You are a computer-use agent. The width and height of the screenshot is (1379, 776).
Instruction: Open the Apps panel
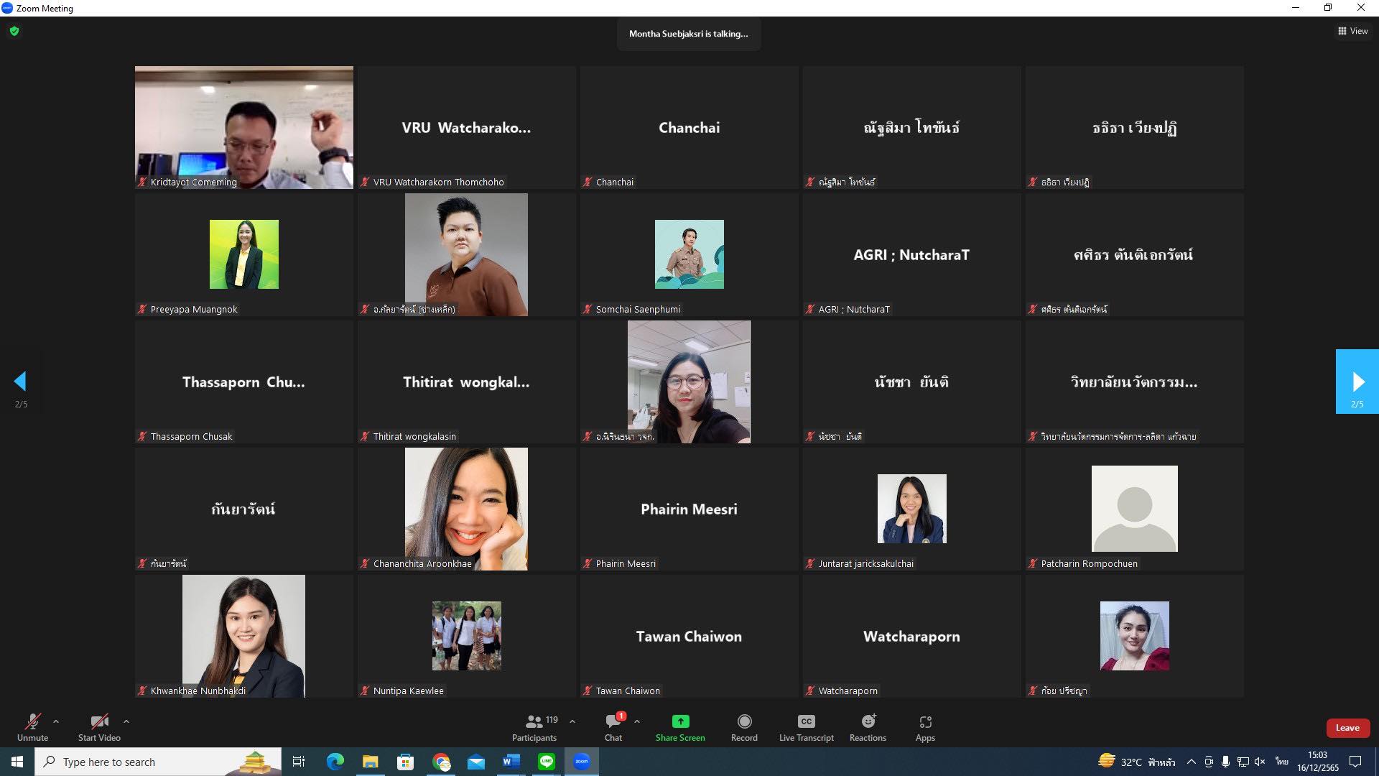click(x=925, y=727)
